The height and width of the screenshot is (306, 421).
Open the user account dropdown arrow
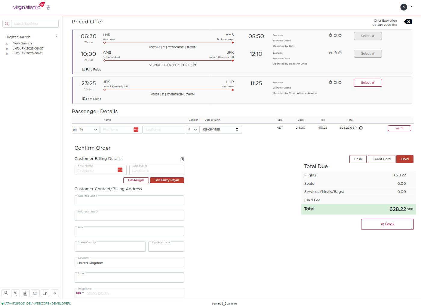pyautogui.click(x=411, y=6)
